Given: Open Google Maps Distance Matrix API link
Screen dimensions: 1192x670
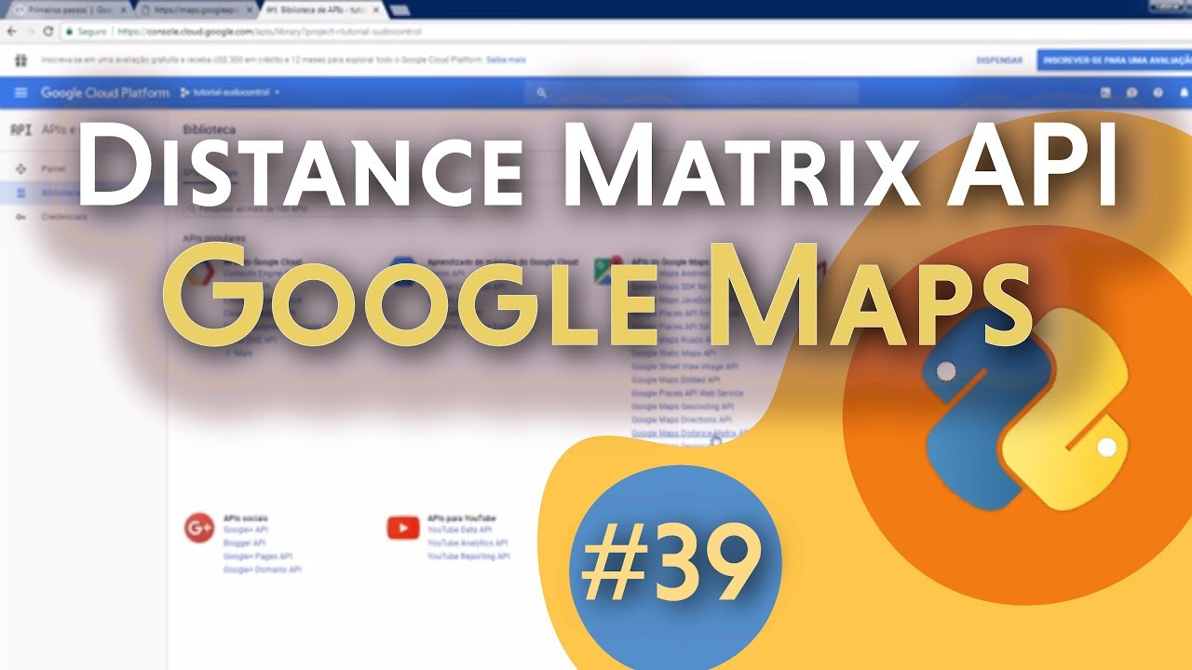Looking at the screenshot, I should point(690,433).
